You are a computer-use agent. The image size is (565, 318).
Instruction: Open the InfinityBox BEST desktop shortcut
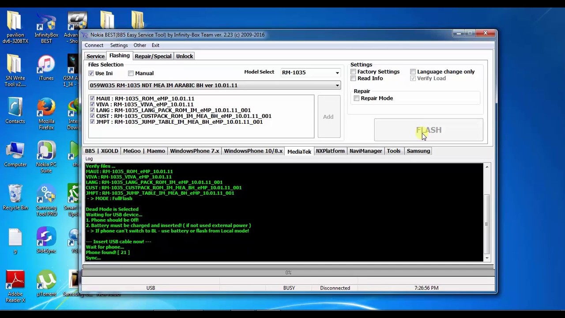click(x=46, y=28)
